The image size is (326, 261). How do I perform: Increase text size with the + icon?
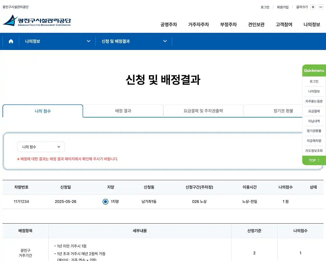[313, 7]
